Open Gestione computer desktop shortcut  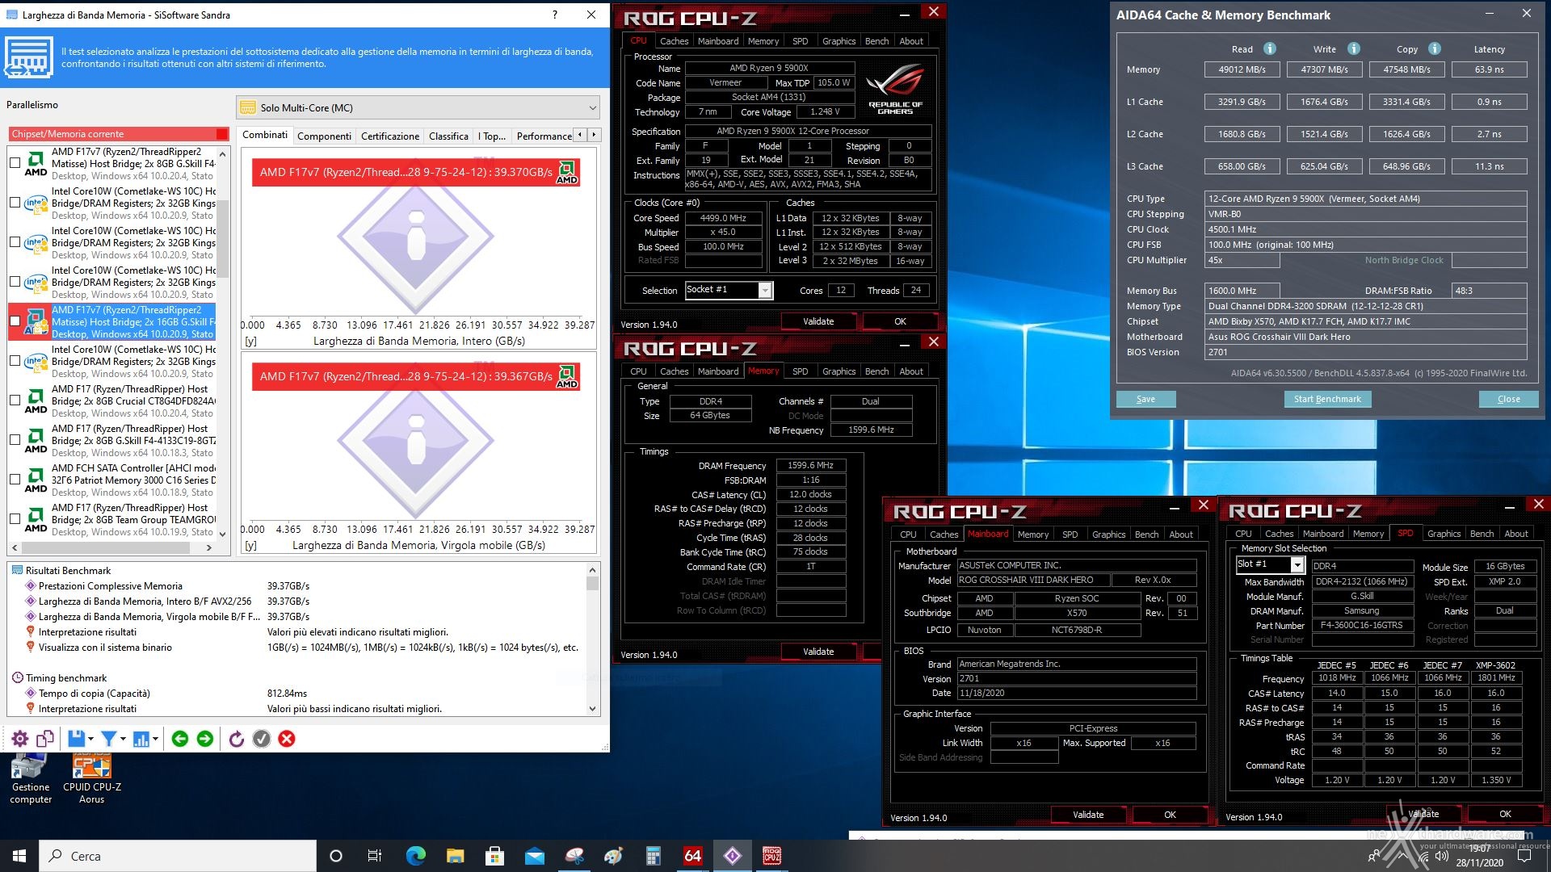pyautogui.click(x=31, y=778)
